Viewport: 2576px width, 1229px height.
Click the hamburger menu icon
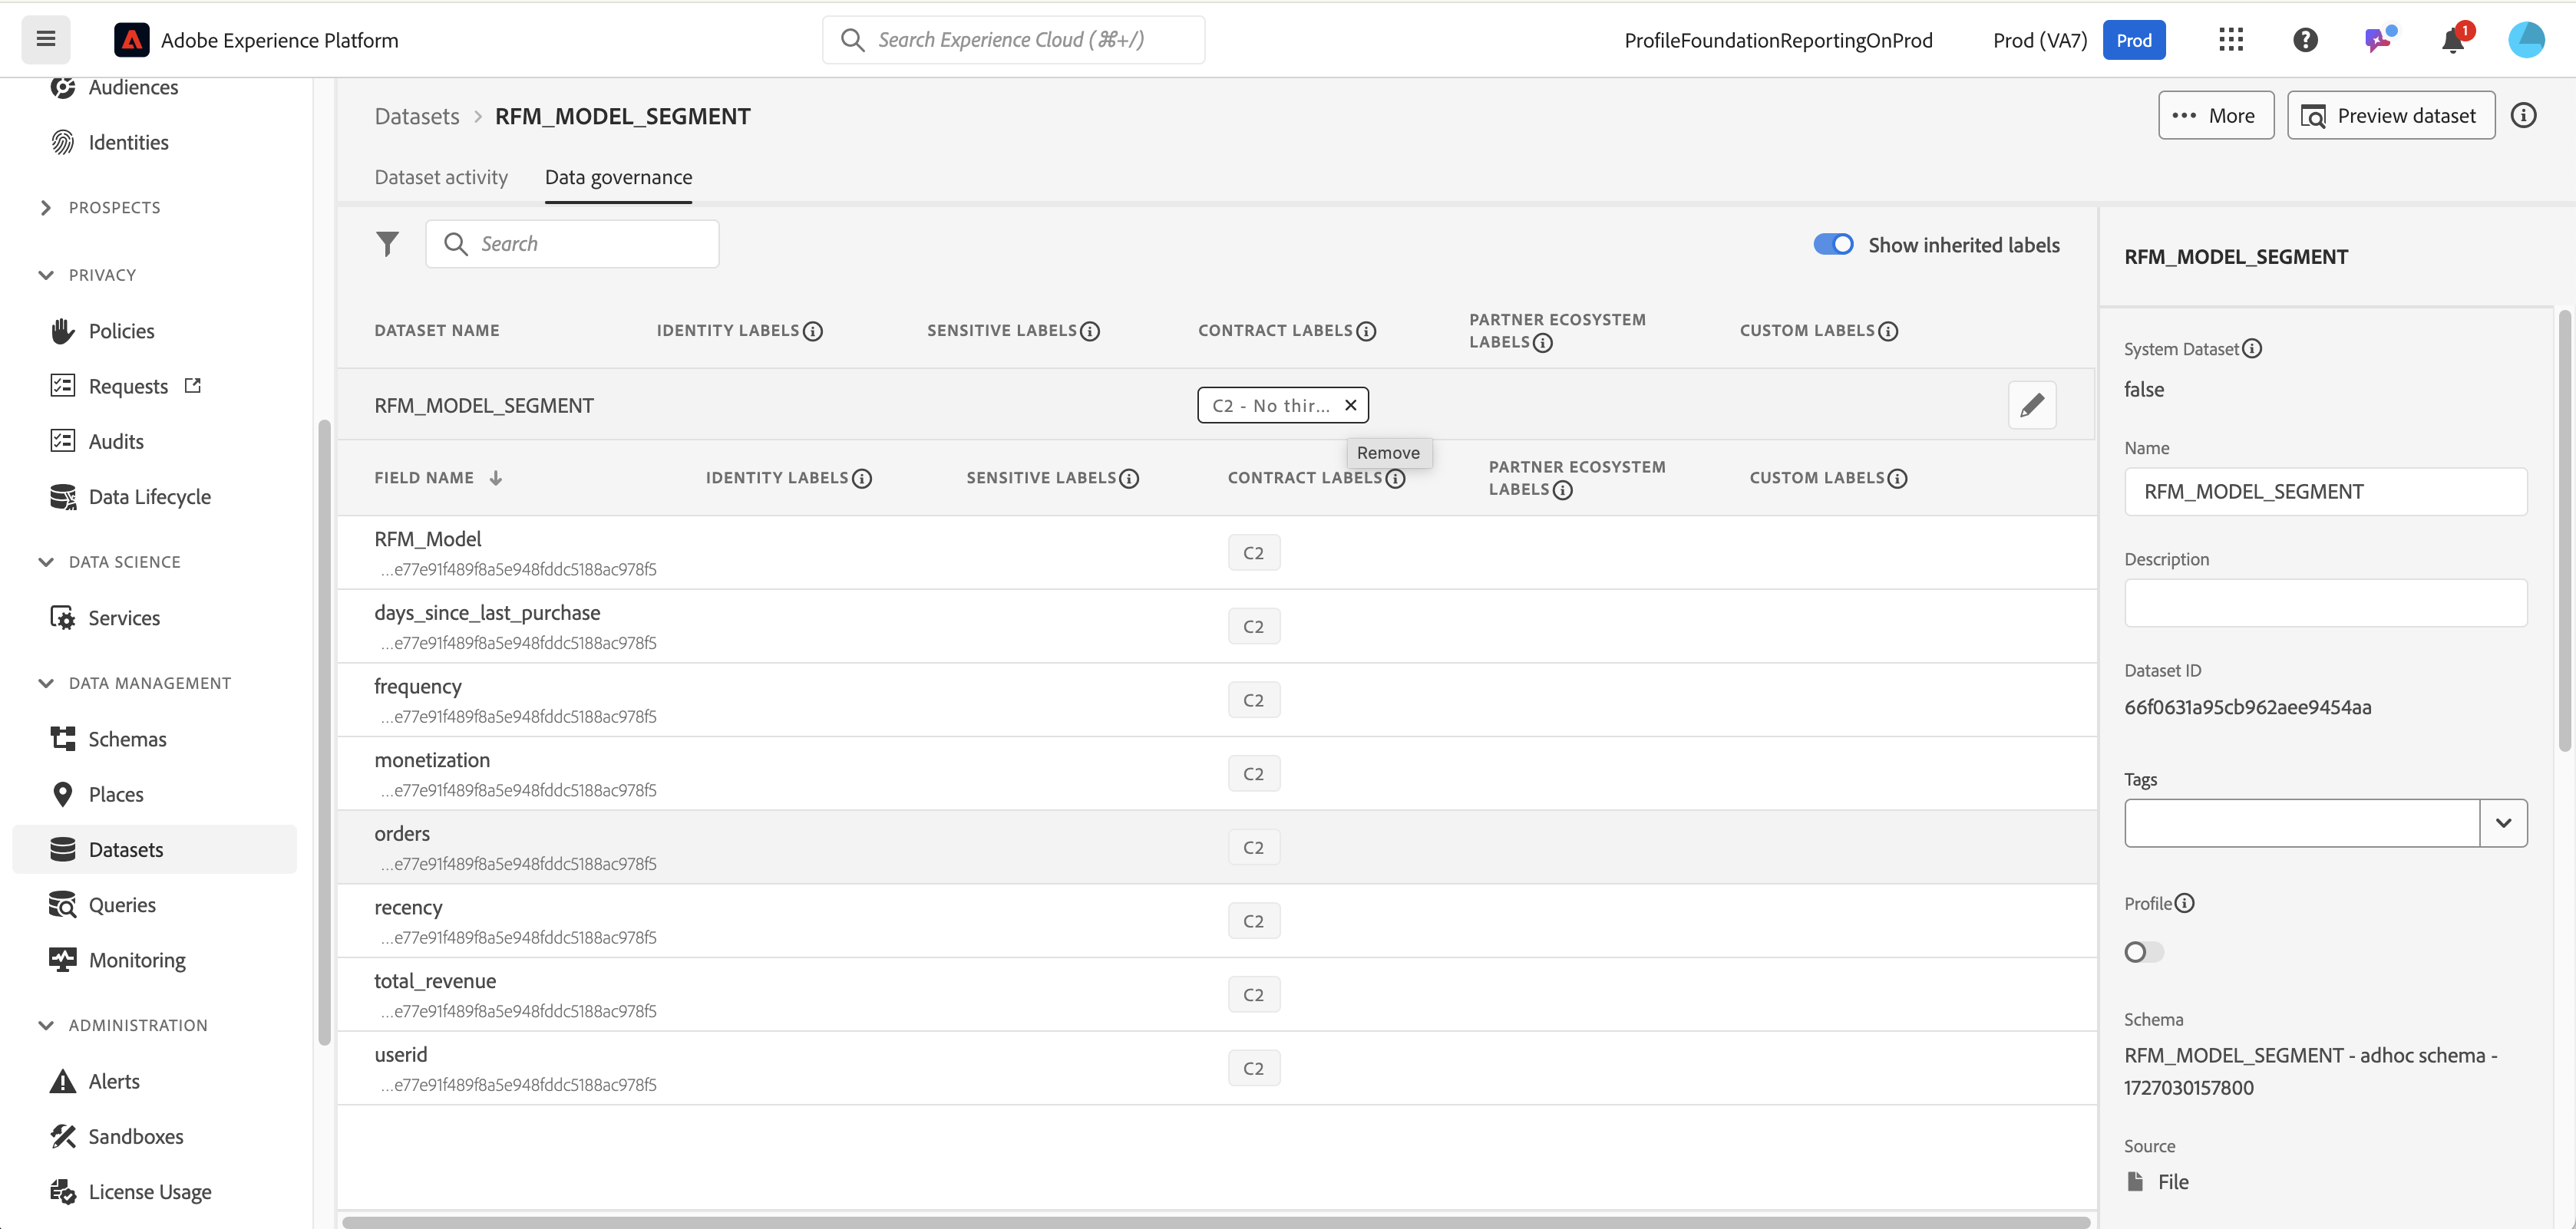(46, 40)
